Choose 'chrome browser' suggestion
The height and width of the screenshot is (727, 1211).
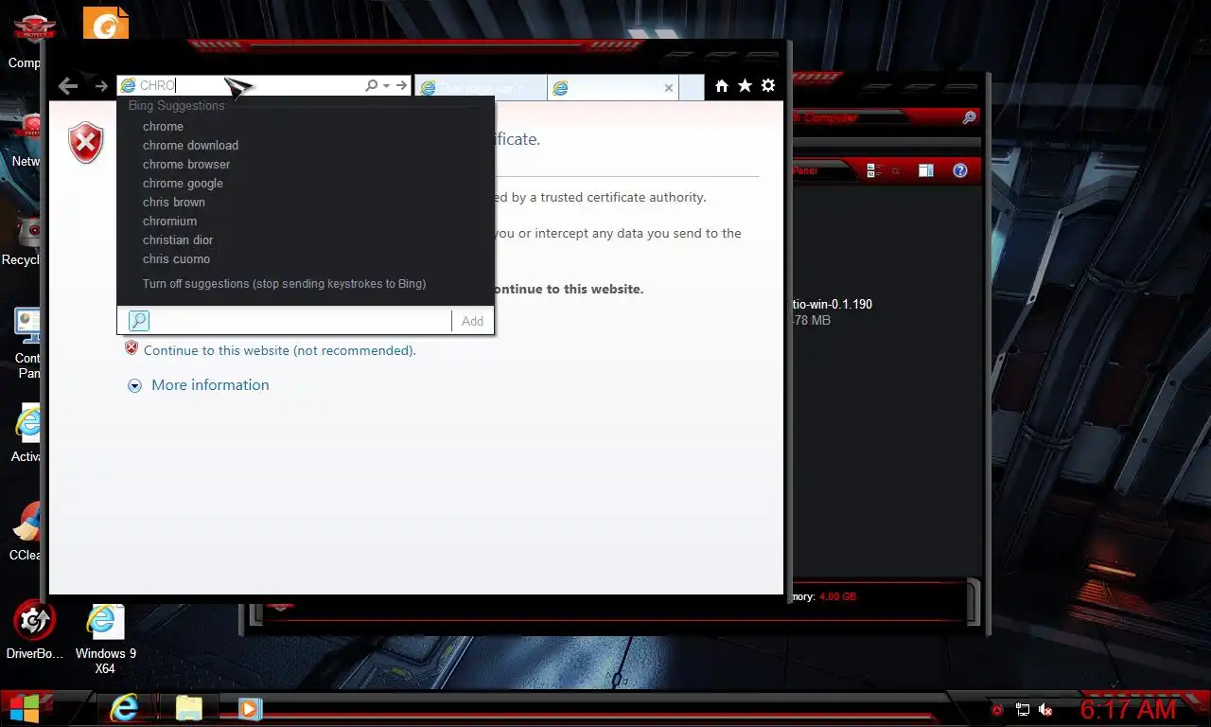pos(186,164)
